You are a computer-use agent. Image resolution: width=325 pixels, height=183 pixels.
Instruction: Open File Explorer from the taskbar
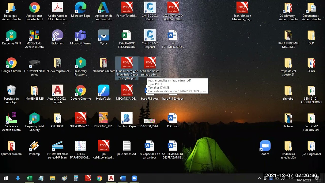pyautogui.click(x=53, y=178)
